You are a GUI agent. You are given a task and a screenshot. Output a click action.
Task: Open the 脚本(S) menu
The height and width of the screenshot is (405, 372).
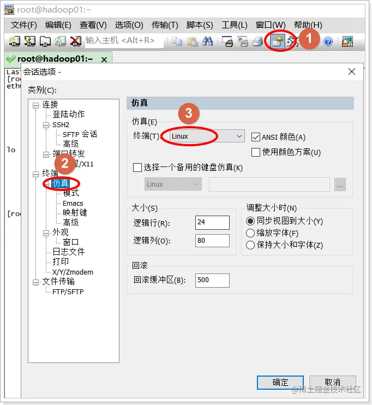coord(200,25)
